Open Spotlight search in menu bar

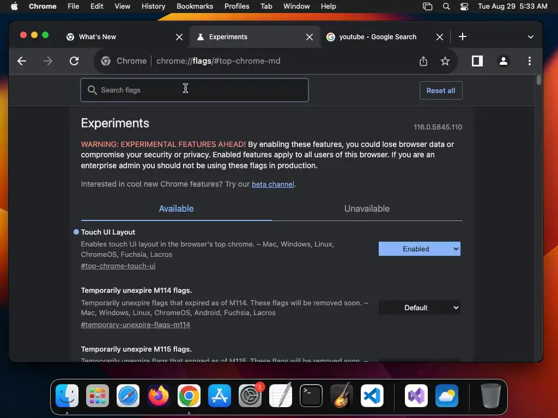(x=446, y=7)
